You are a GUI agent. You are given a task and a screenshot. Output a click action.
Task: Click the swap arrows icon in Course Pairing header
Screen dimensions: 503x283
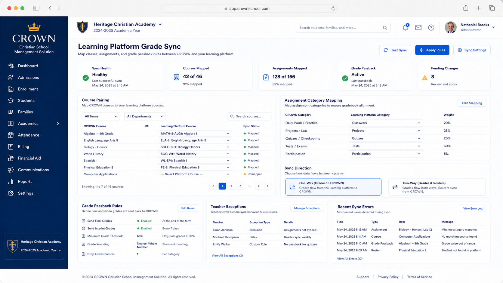click(x=147, y=126)
